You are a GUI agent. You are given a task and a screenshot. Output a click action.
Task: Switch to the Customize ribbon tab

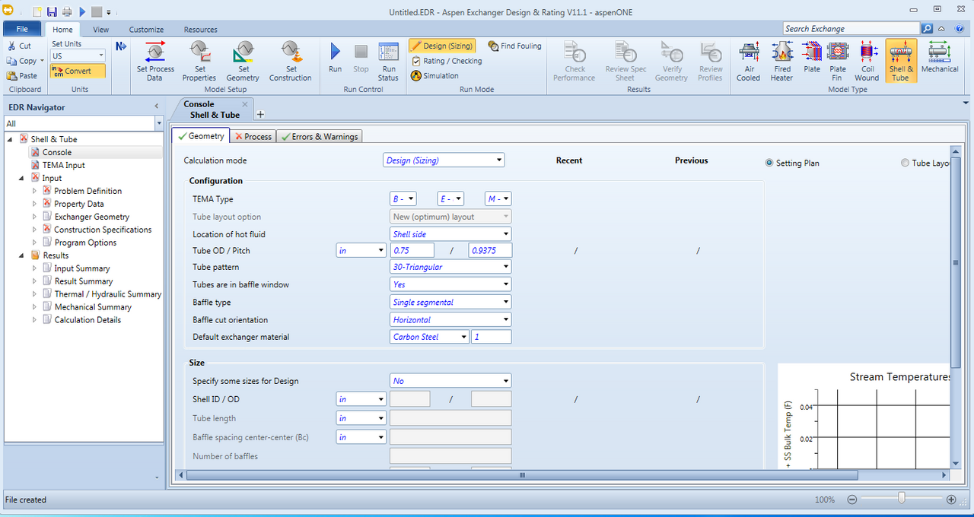[x=146, y=30]
